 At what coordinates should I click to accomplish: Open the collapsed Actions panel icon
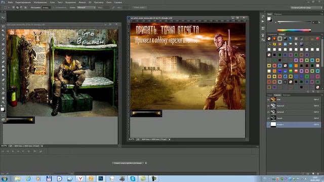click(x=263, y=21)
